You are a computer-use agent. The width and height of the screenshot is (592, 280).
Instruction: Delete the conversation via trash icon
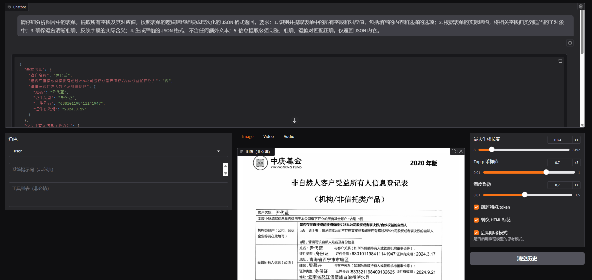tap(581, 6)
